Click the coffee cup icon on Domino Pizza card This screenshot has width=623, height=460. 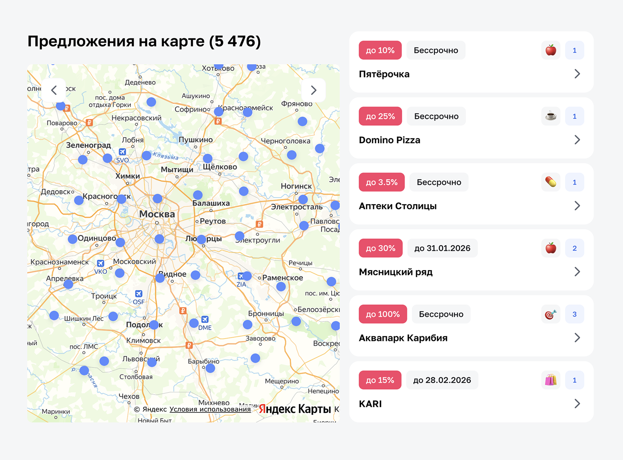550,116
